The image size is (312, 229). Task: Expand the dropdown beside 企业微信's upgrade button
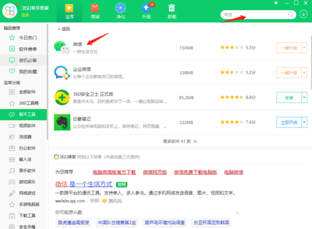(x=304, y=73)
